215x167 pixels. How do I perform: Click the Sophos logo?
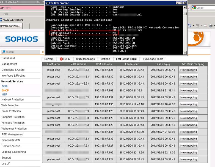[21, 39]
